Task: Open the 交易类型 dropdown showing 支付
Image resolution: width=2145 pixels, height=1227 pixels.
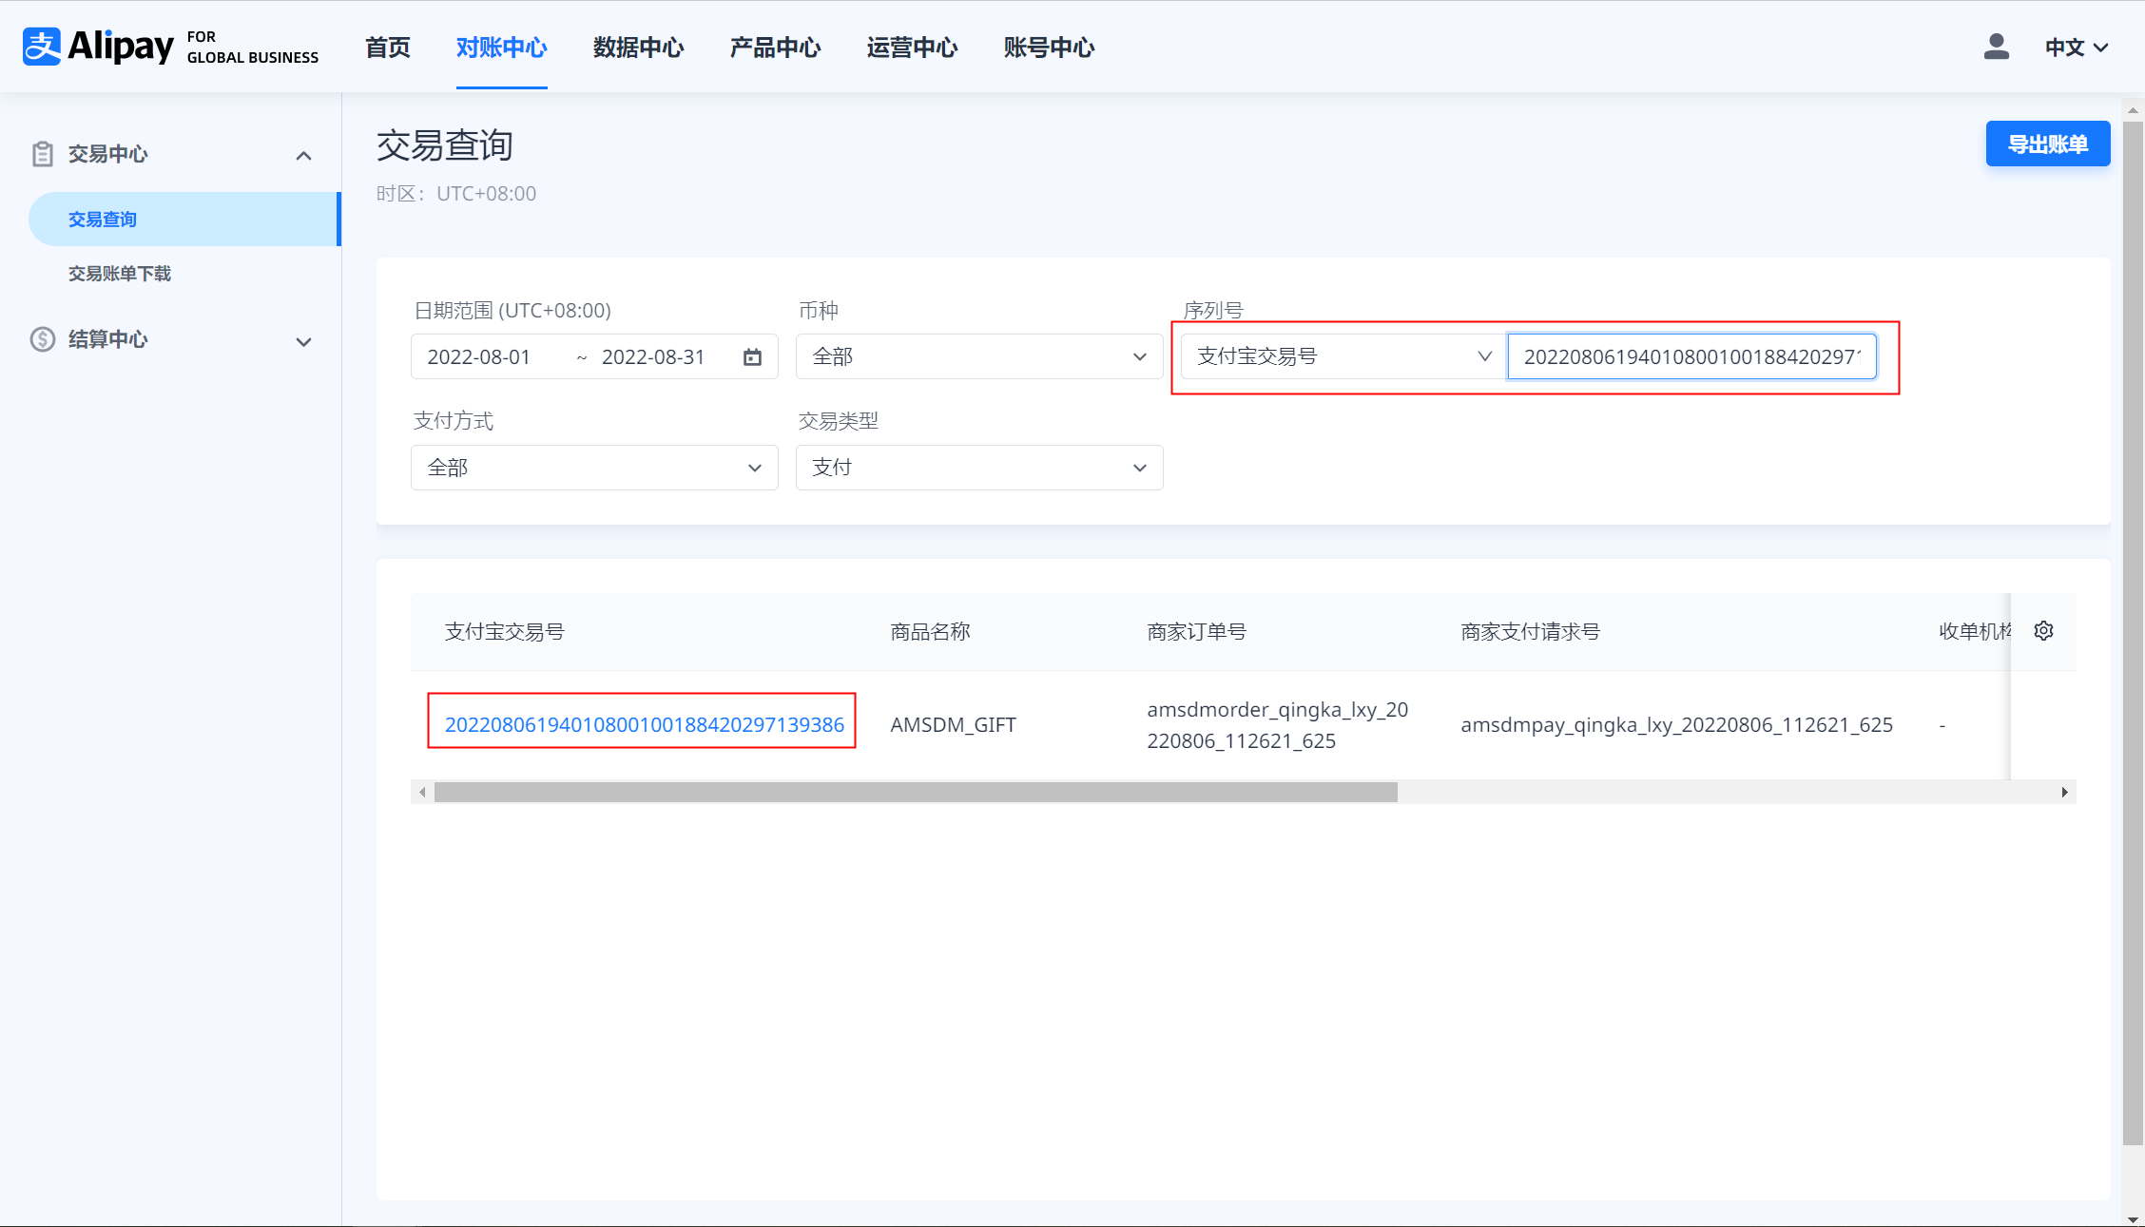Action: click(x=978, y=468)
